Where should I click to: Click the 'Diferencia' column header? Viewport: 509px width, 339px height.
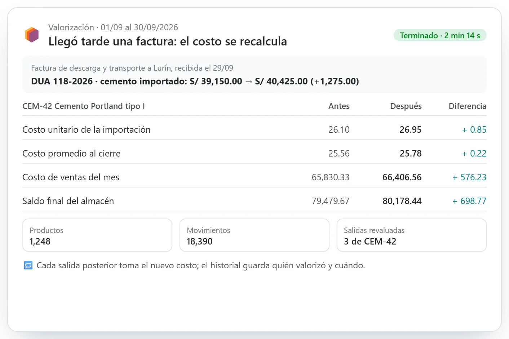(x=468, y=106)
